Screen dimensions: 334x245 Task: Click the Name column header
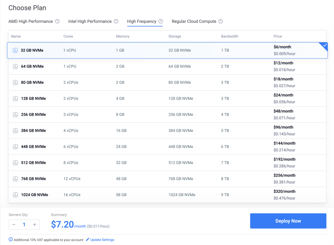[x=16, y=37]
